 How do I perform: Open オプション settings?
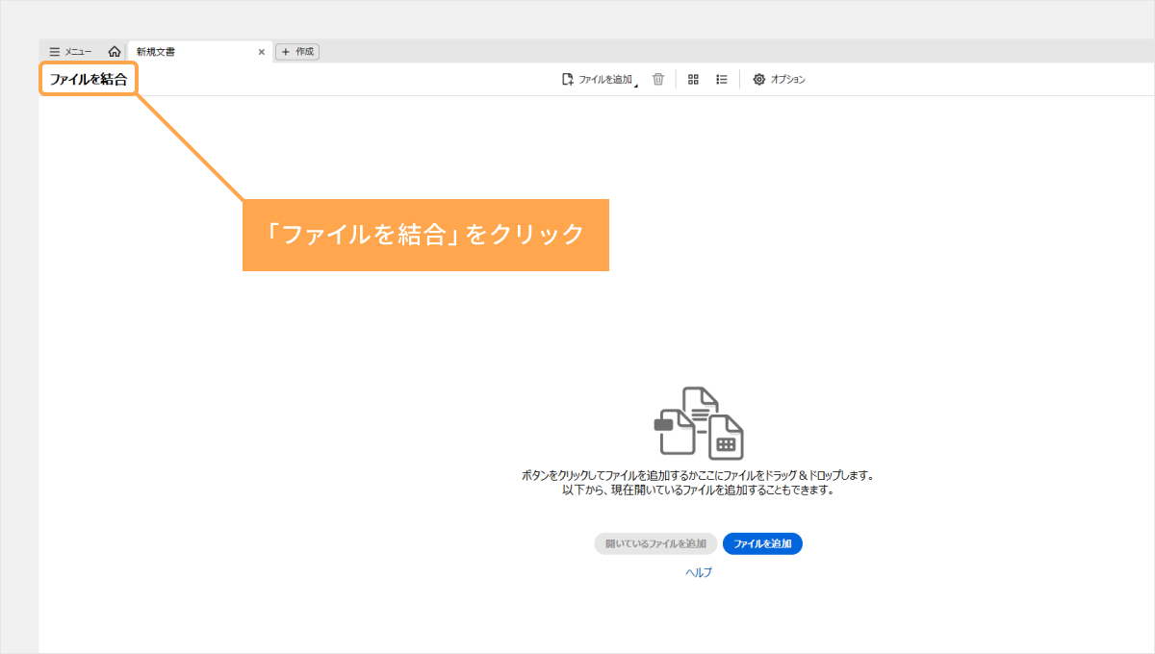779,80
